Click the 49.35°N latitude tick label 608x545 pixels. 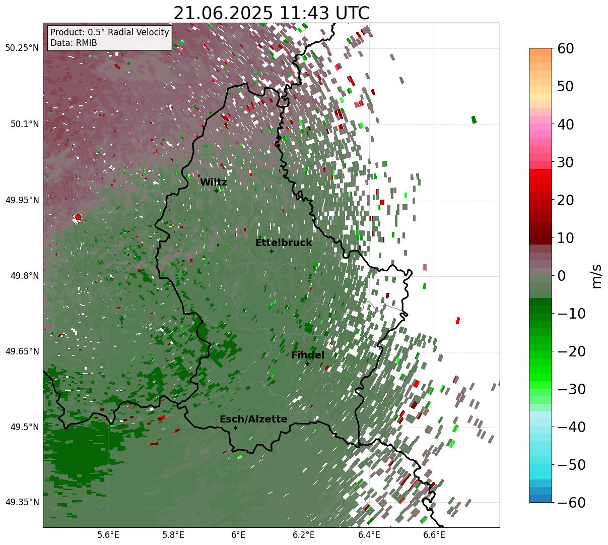[22, 502]
